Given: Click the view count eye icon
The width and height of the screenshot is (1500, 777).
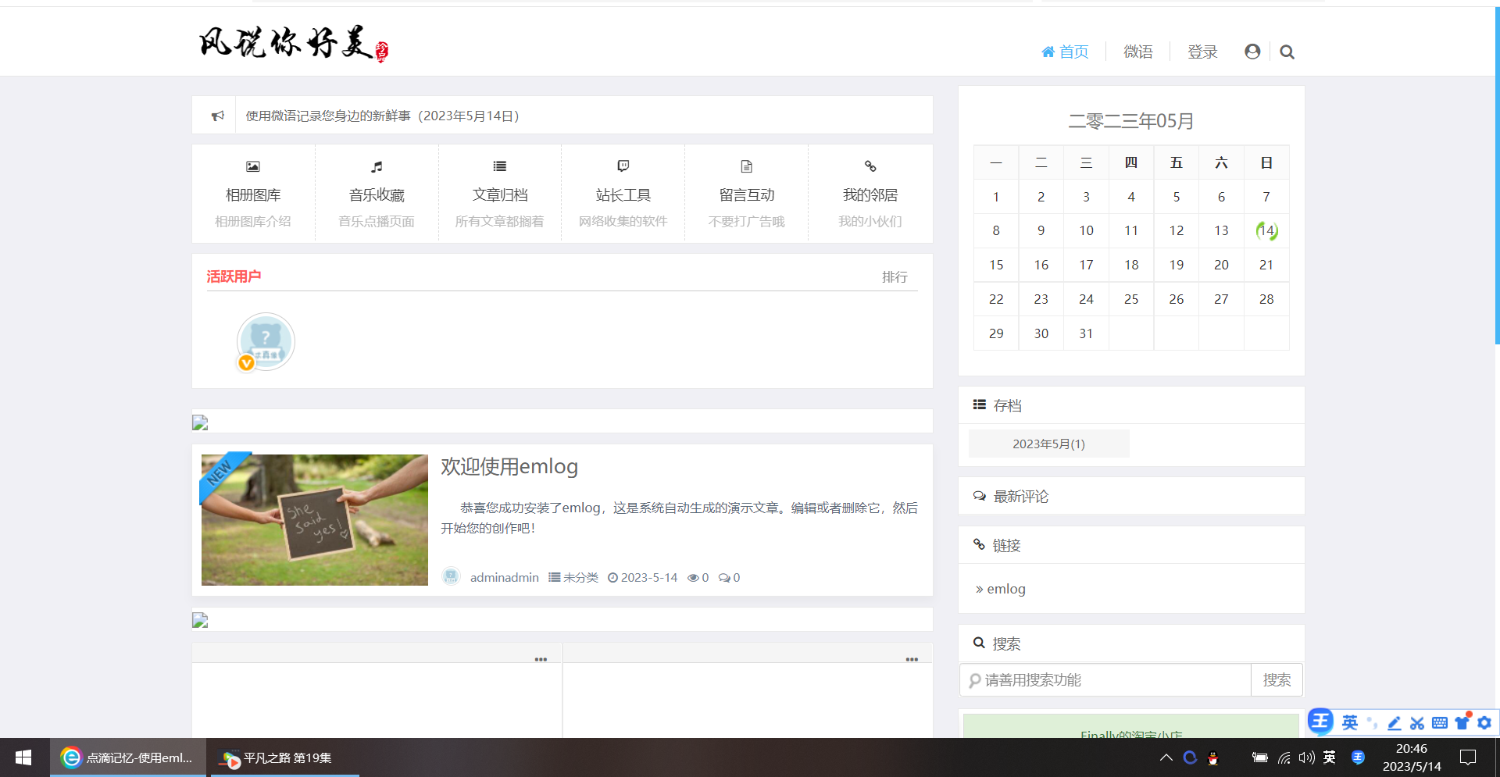Looking at the screenshot, I should pos(693,578).
